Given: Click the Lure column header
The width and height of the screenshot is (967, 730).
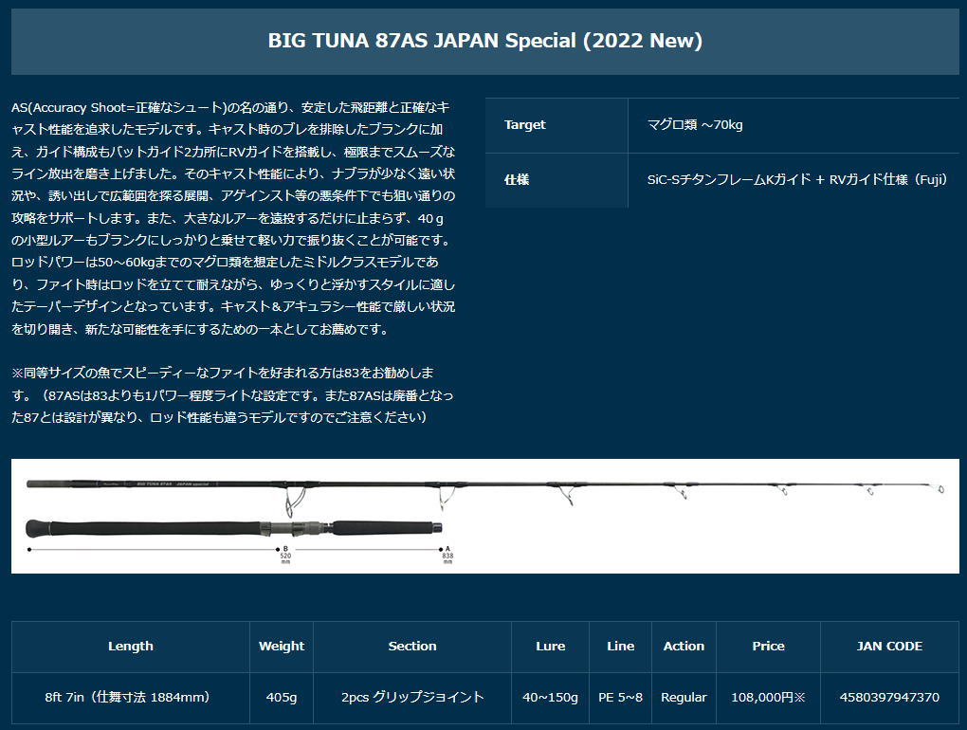Looking at the screenshot, I should 551,647.
